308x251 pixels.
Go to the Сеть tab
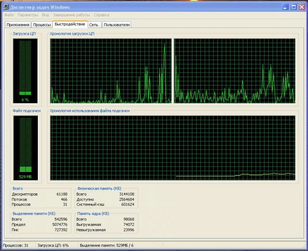[x=94, y=25]
